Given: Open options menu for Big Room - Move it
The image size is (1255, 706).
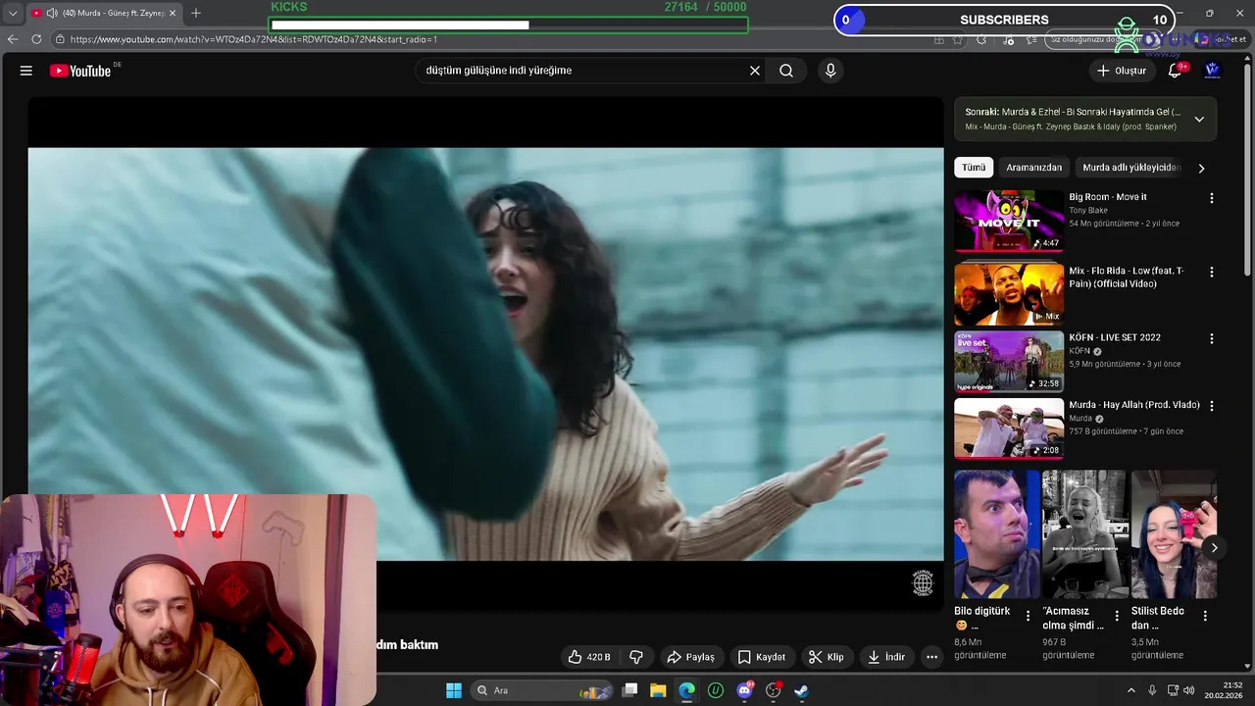Looking at the screenshot, I should 1212,198.
